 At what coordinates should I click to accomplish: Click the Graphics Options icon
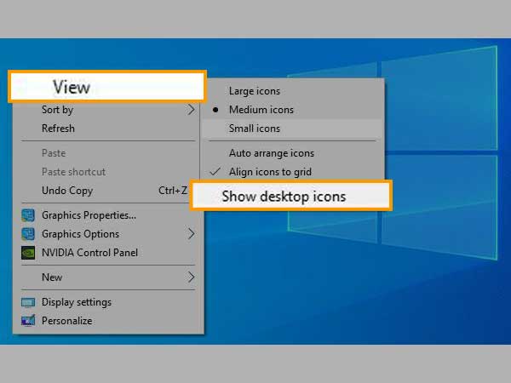pyautogui.click(x=28, y=234)
